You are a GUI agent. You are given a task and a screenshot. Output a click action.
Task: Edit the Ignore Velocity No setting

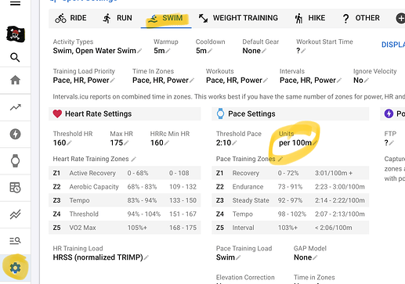point(361,81)
